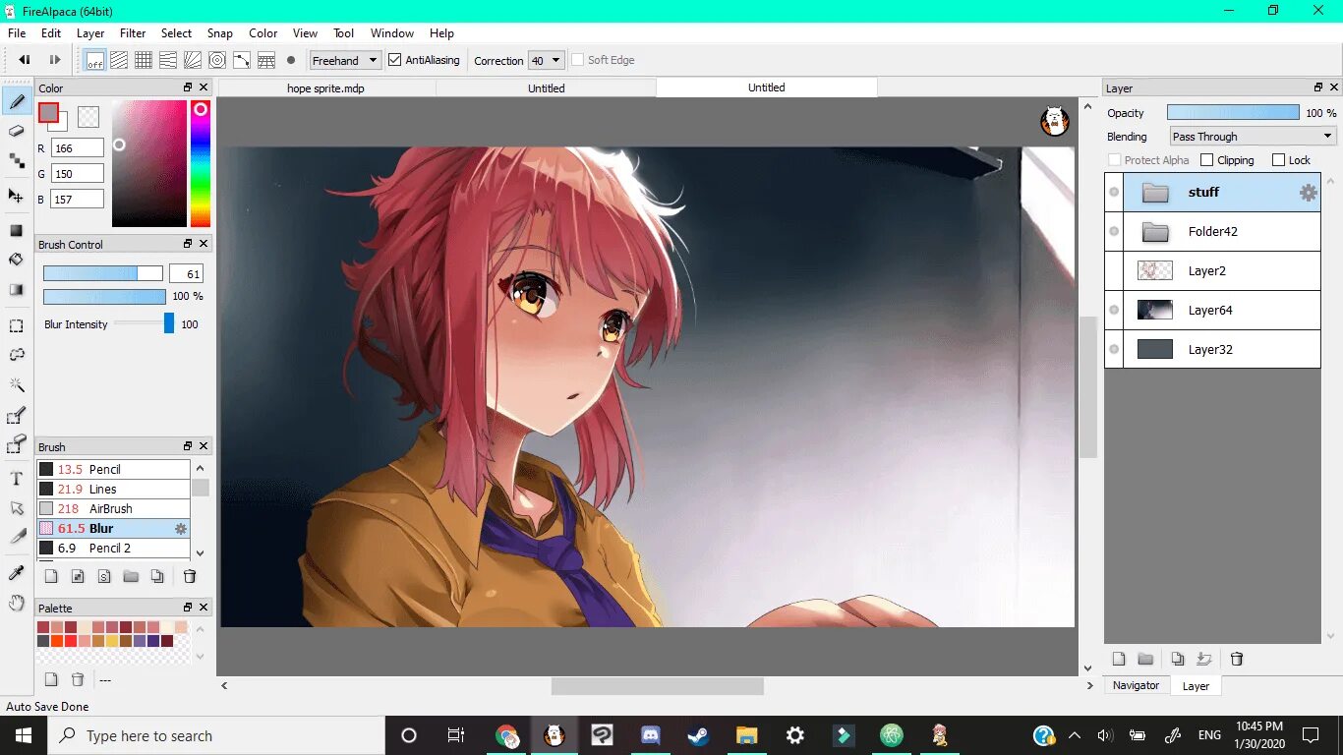Viewport: 1343px width, 755px height.
Task: Enable vanishing point snap
Action: pos(193,60)
